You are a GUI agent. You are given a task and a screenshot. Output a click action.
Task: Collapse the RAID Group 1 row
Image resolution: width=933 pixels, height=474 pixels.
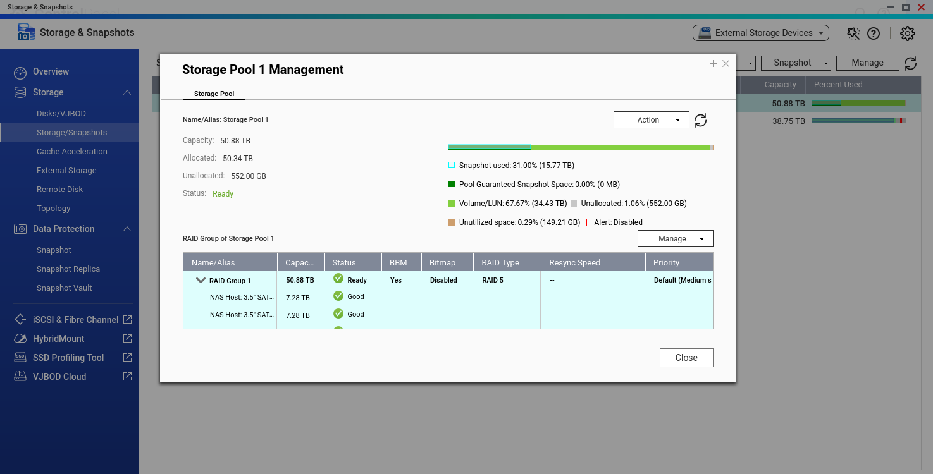click(201, 281)
